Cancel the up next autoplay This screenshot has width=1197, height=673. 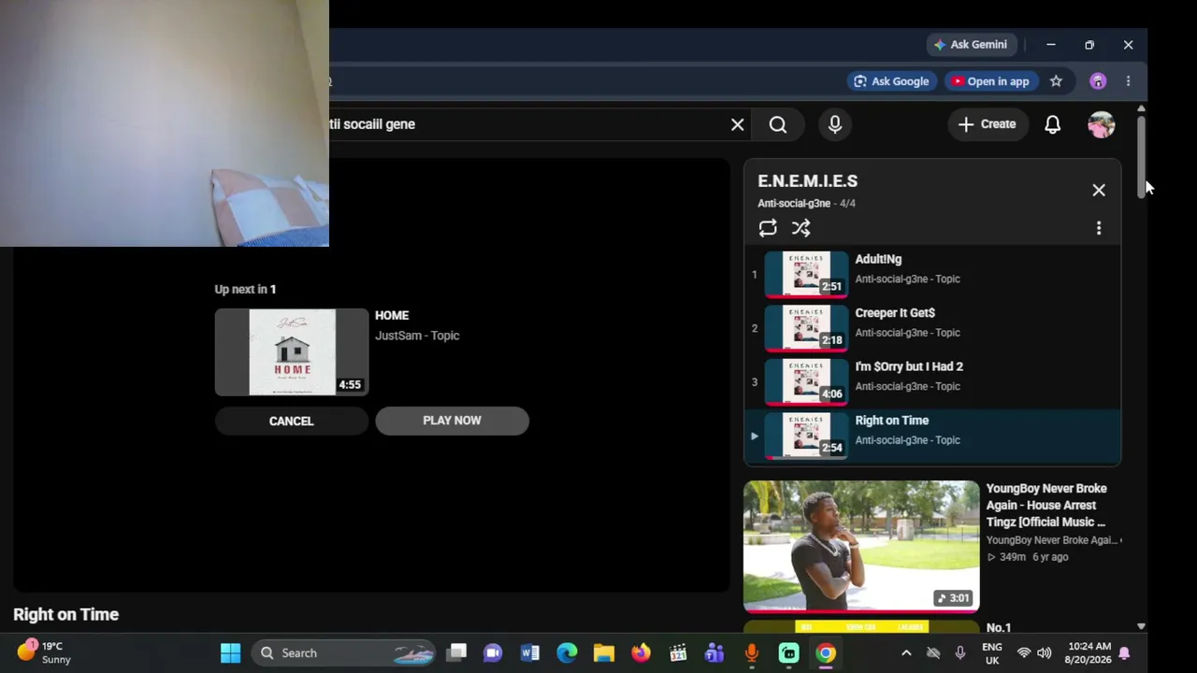coord(292,421)
